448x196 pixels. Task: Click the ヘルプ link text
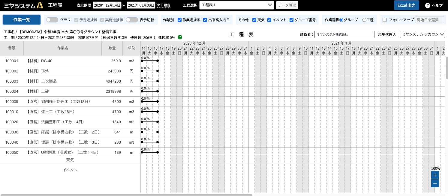point(437,5)
